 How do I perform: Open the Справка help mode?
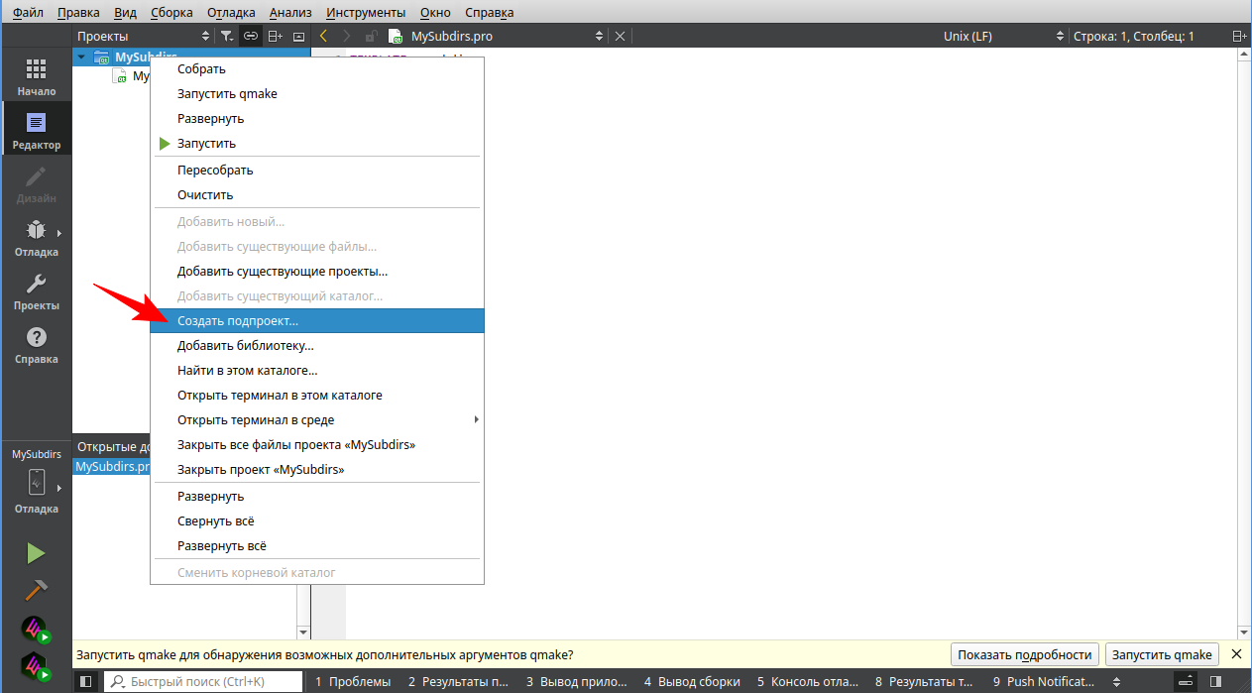36,344
